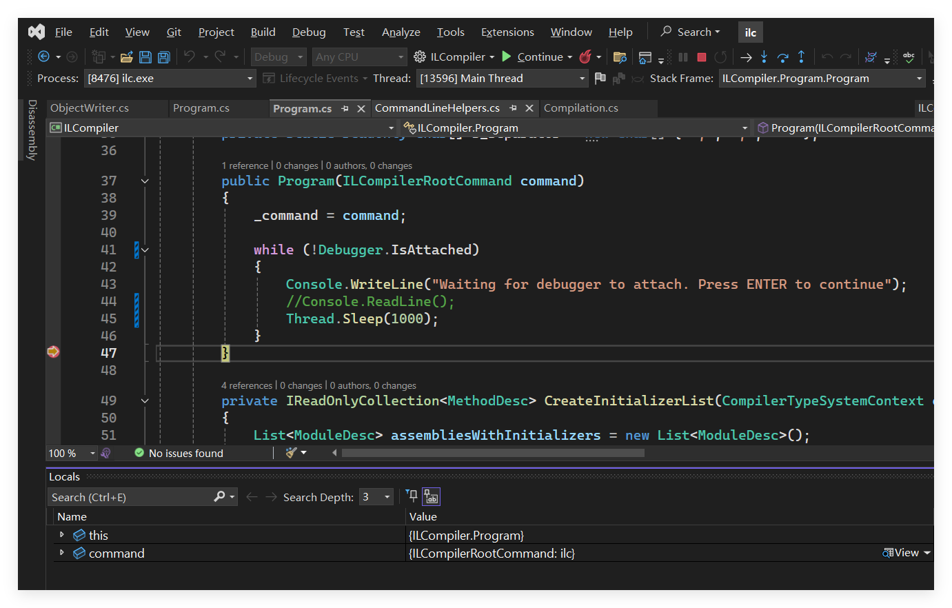This screenshot has width=952, height=608.
Task: Open the Process dropdown showing ilc.exe
Action: coord(170,79)
